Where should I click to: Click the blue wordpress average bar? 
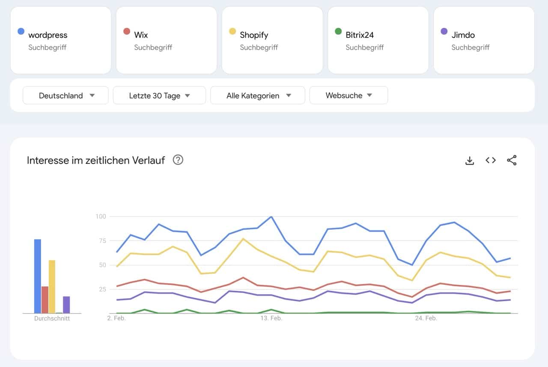tap(38, 276)
